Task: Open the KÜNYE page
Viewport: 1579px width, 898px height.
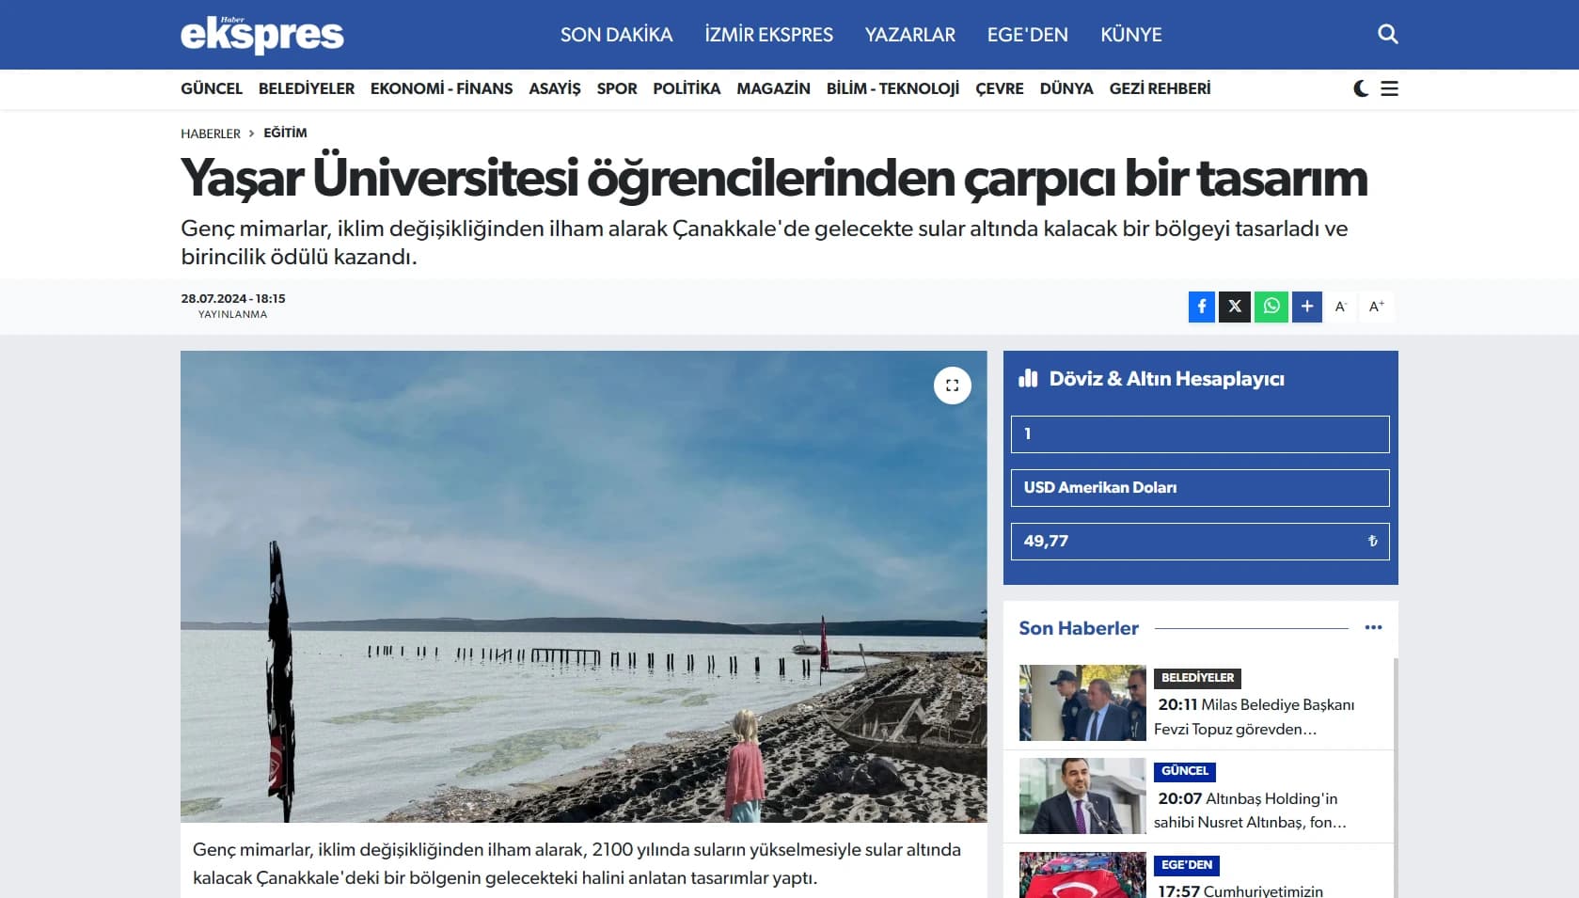Action: pos(1130,35)
